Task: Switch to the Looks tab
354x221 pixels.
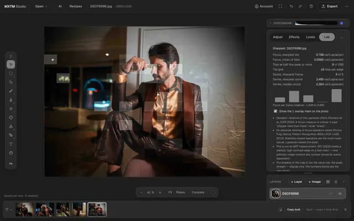Action: pos(310,37)
